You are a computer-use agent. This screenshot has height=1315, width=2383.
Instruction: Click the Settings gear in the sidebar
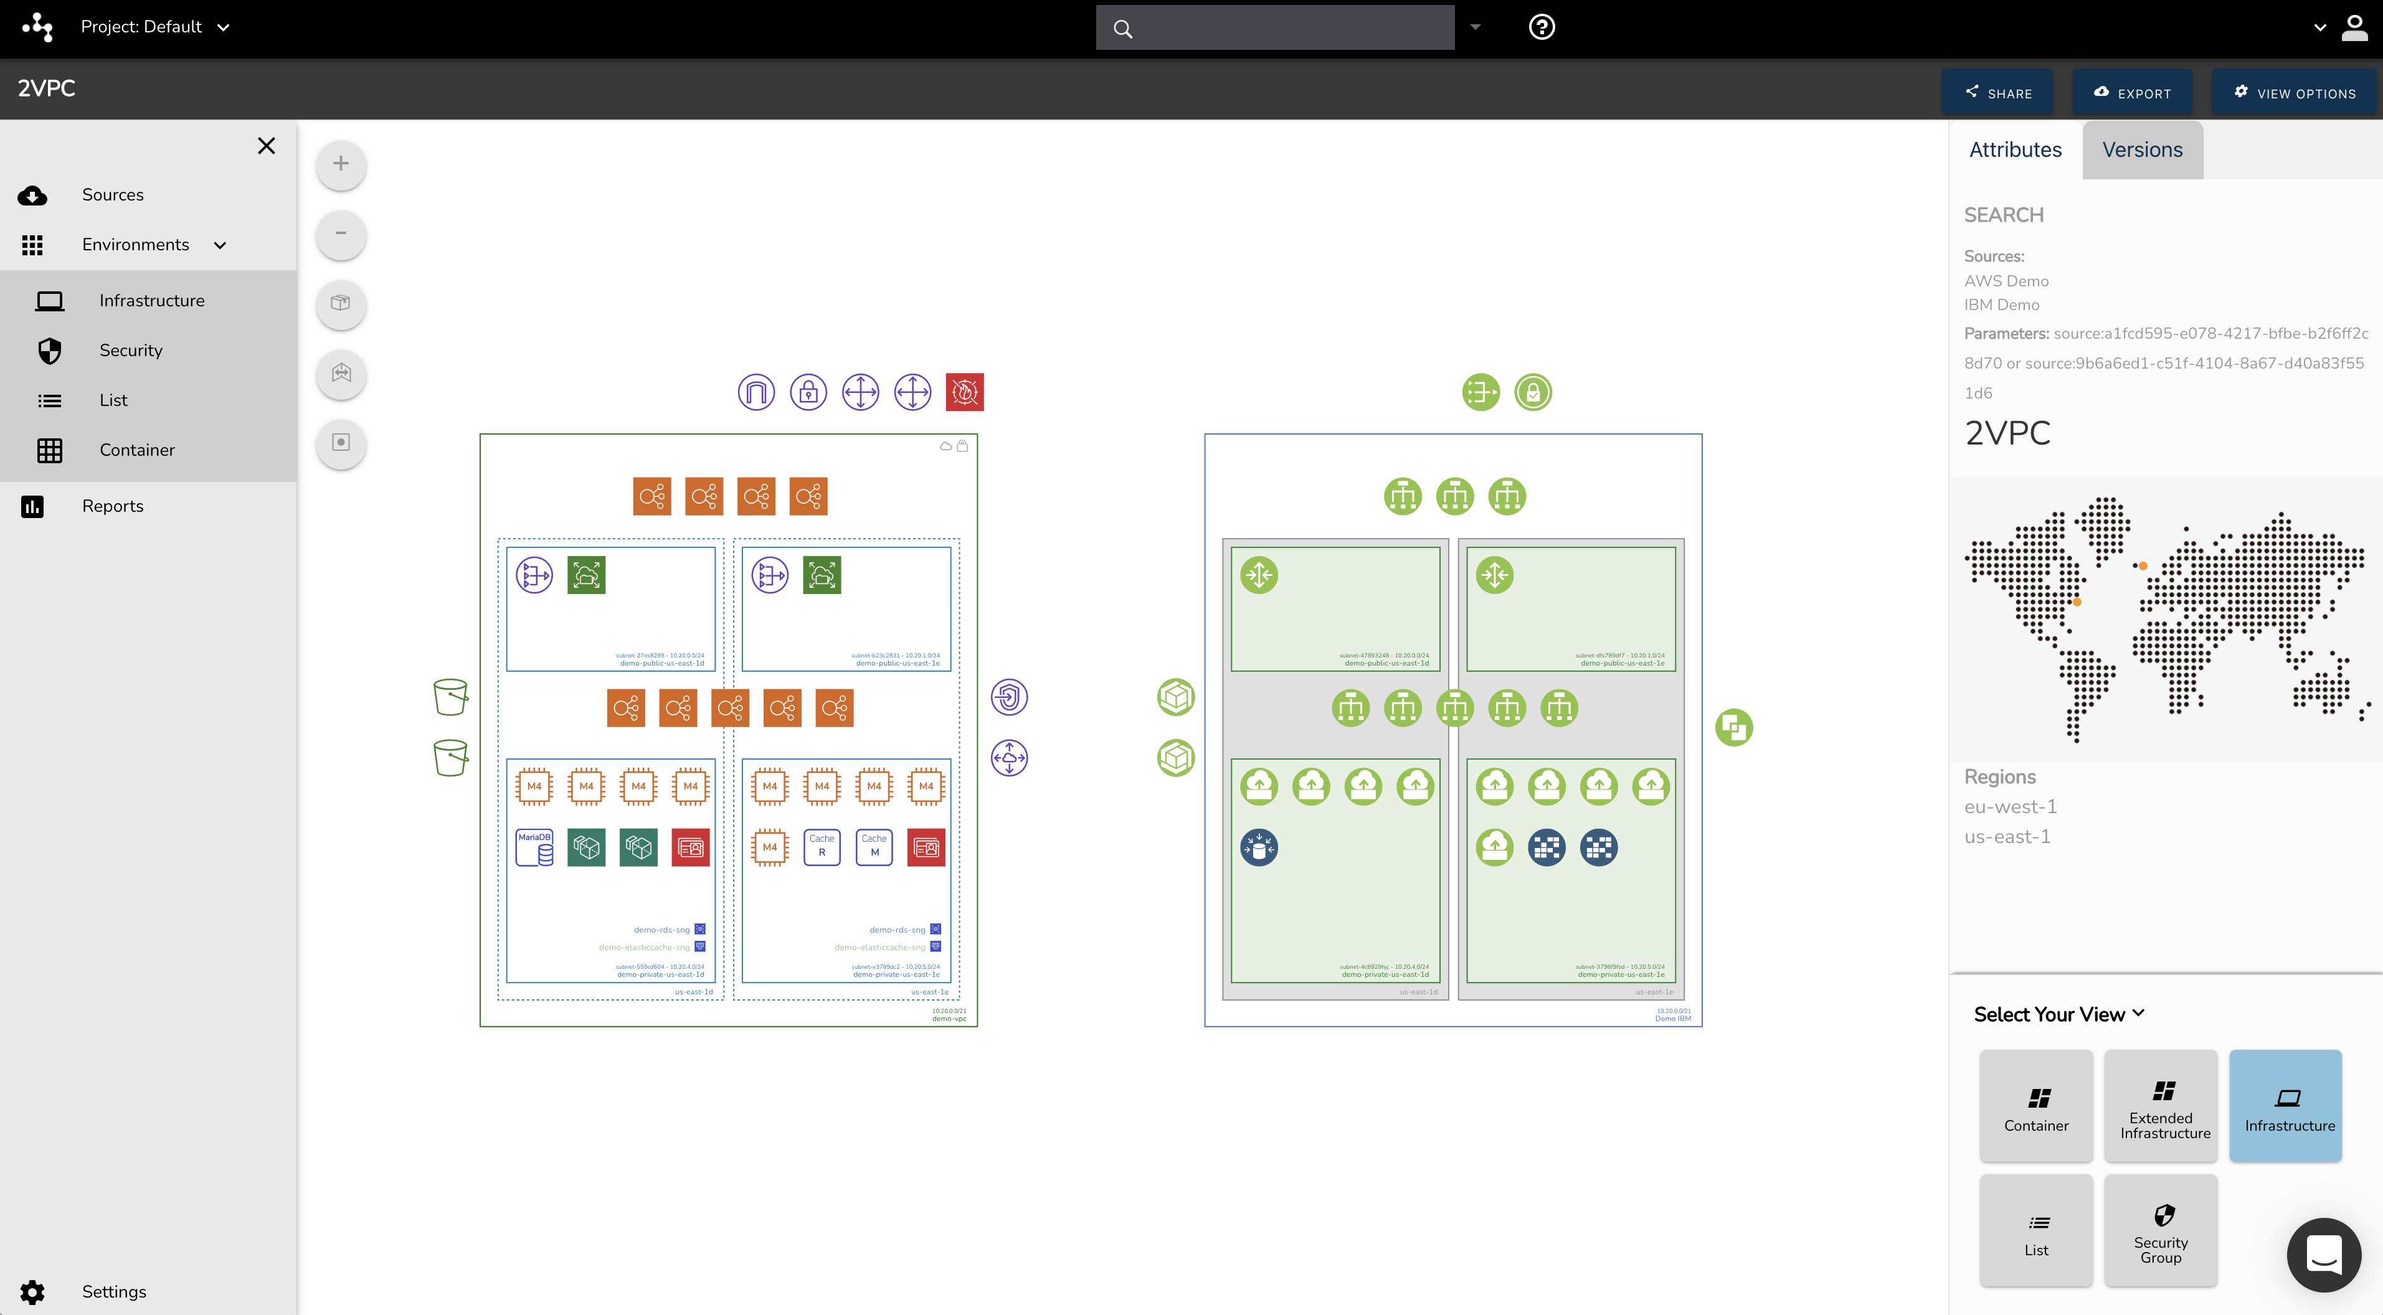[x=32, y=1292]
